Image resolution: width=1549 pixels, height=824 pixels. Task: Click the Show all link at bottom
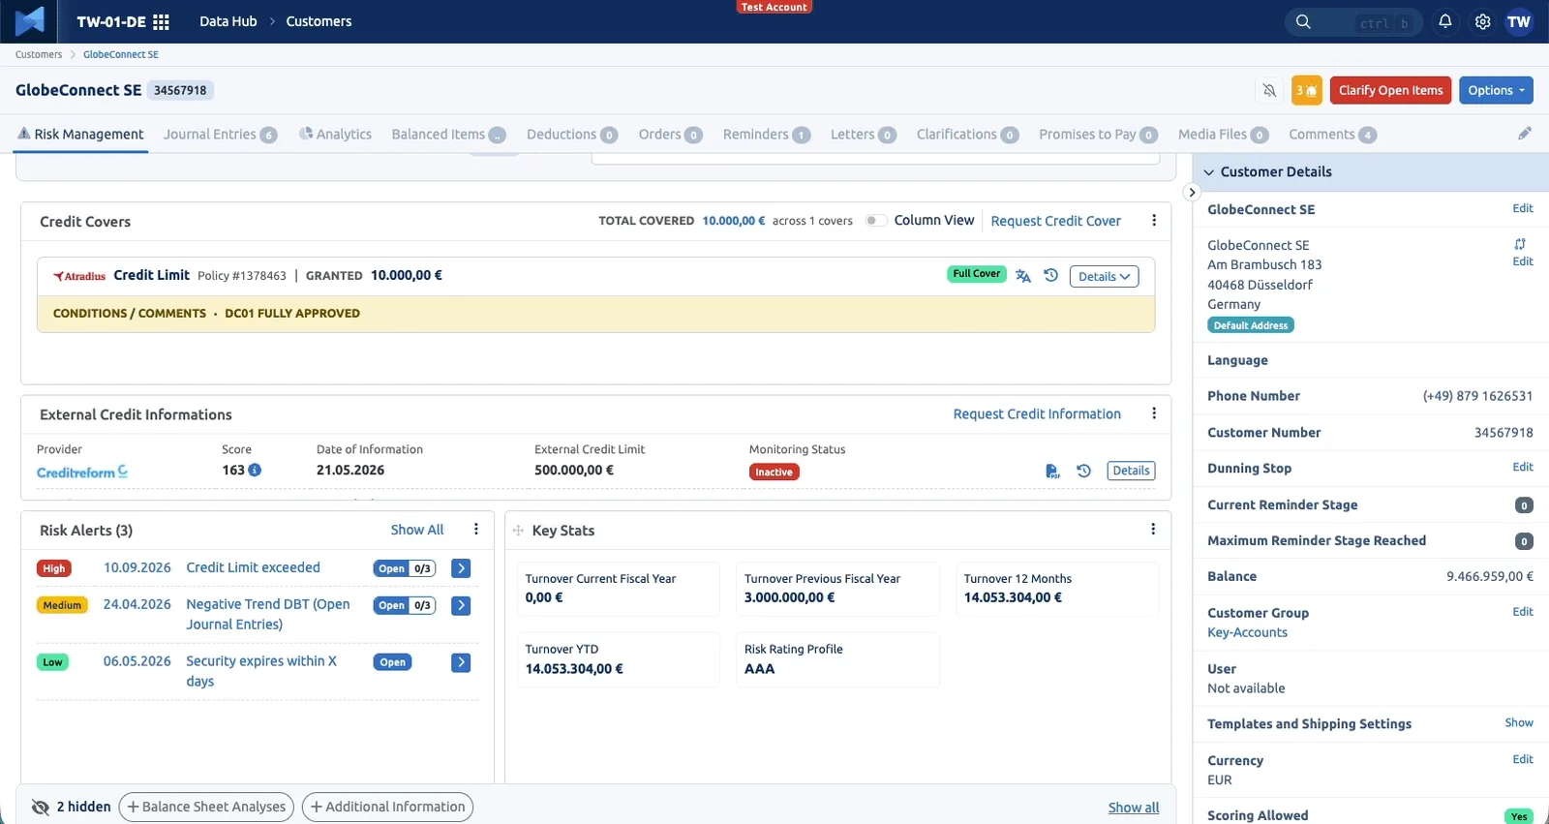1134,808
